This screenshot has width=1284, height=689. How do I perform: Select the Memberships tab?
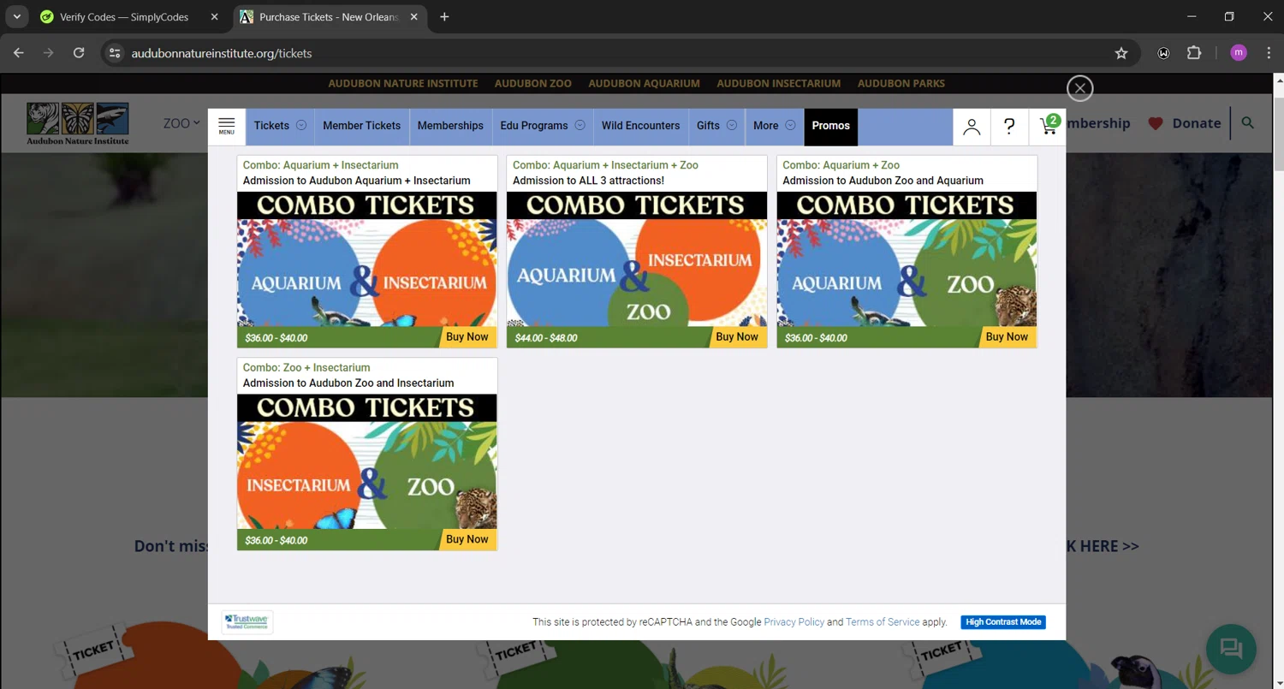coord(450,126)
